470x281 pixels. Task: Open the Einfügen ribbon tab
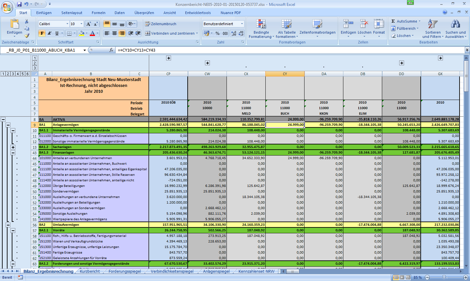click(44, 13)
